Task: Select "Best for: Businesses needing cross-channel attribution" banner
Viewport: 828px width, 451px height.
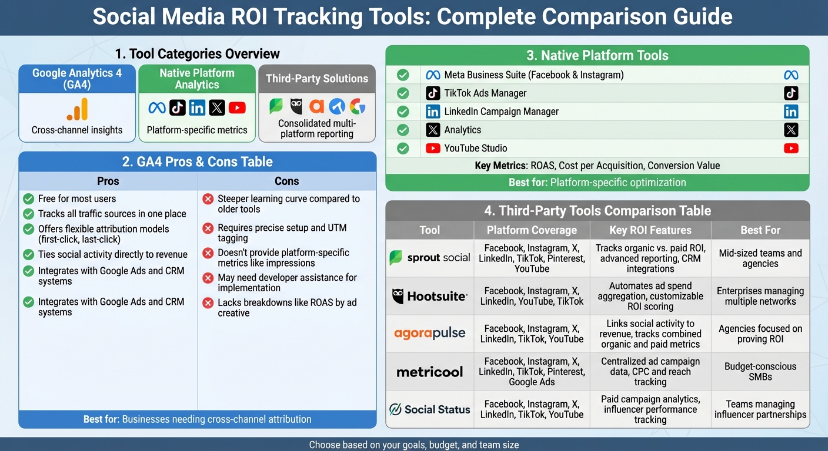Action: [x=198, y=419]
